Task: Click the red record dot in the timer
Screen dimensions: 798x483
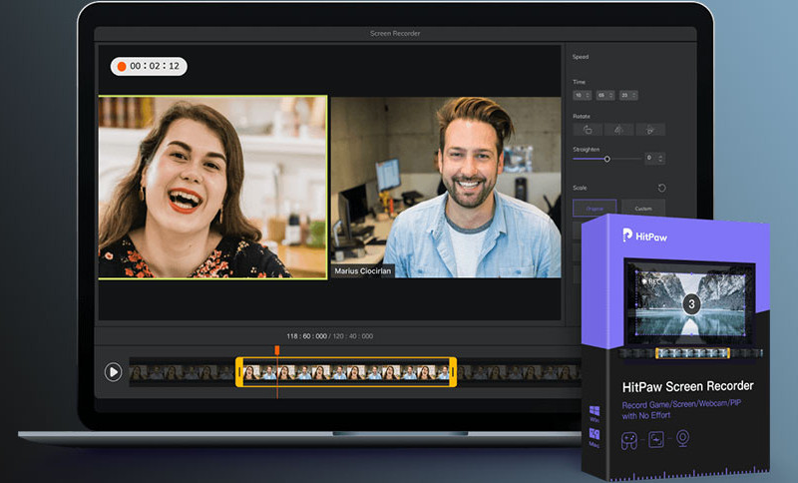Action: (x=122, y=66)
